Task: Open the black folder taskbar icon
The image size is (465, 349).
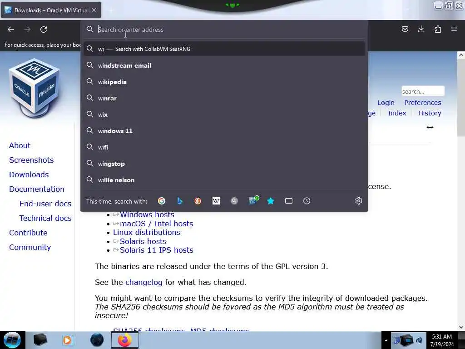Action: [40, 340]
